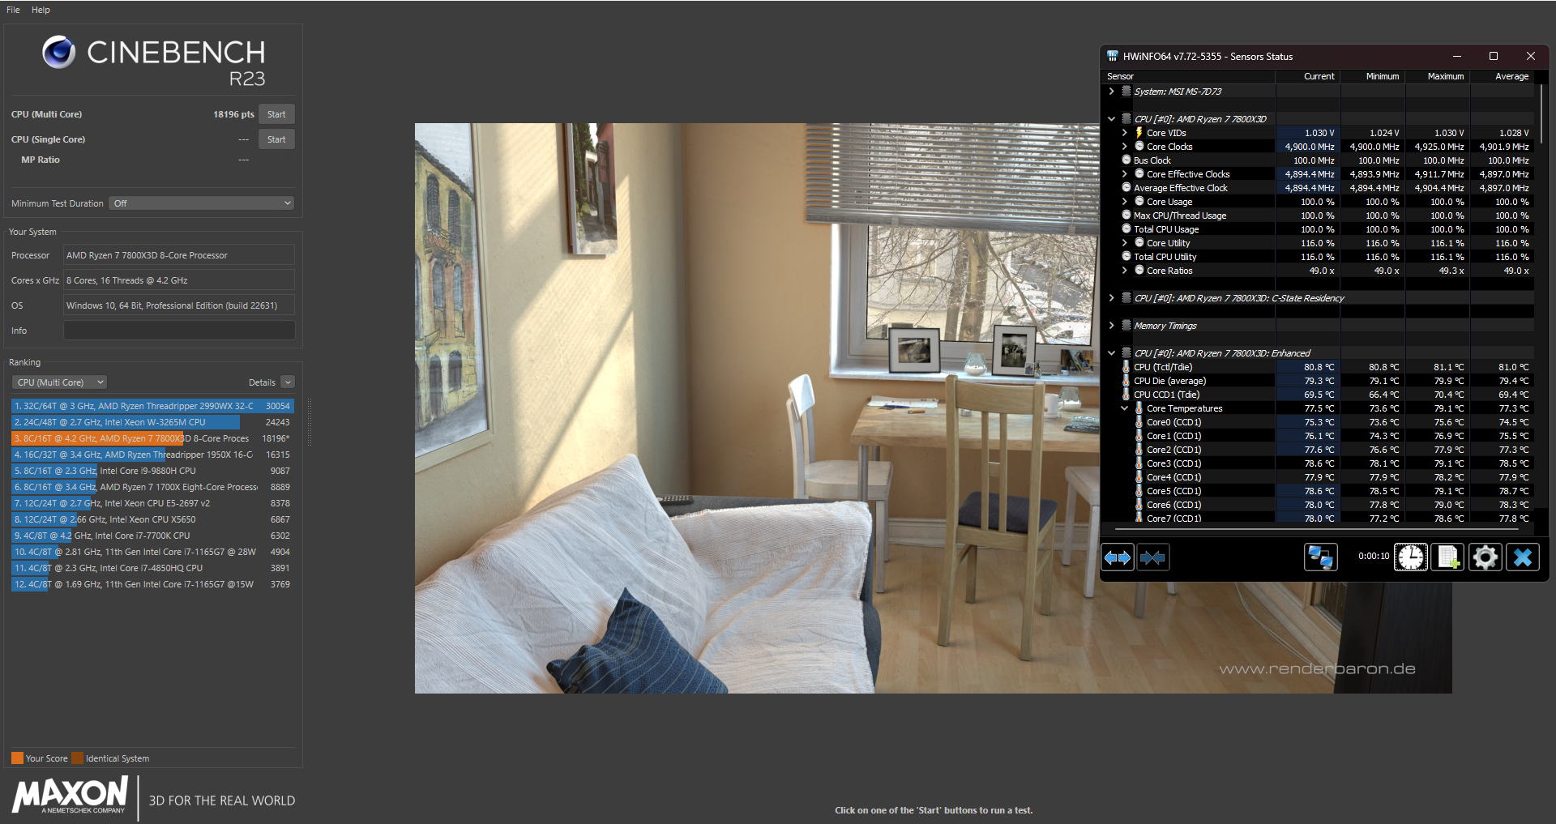Click the Info input field
The height and width of the screenshot is (824, 1556).
pyautogui.click(x=179, y=331)
